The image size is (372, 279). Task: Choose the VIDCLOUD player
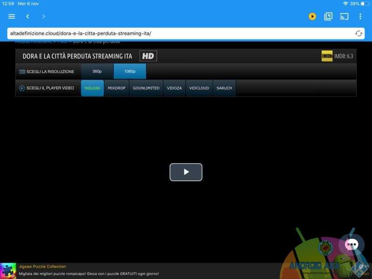click(x=199, y=88)
